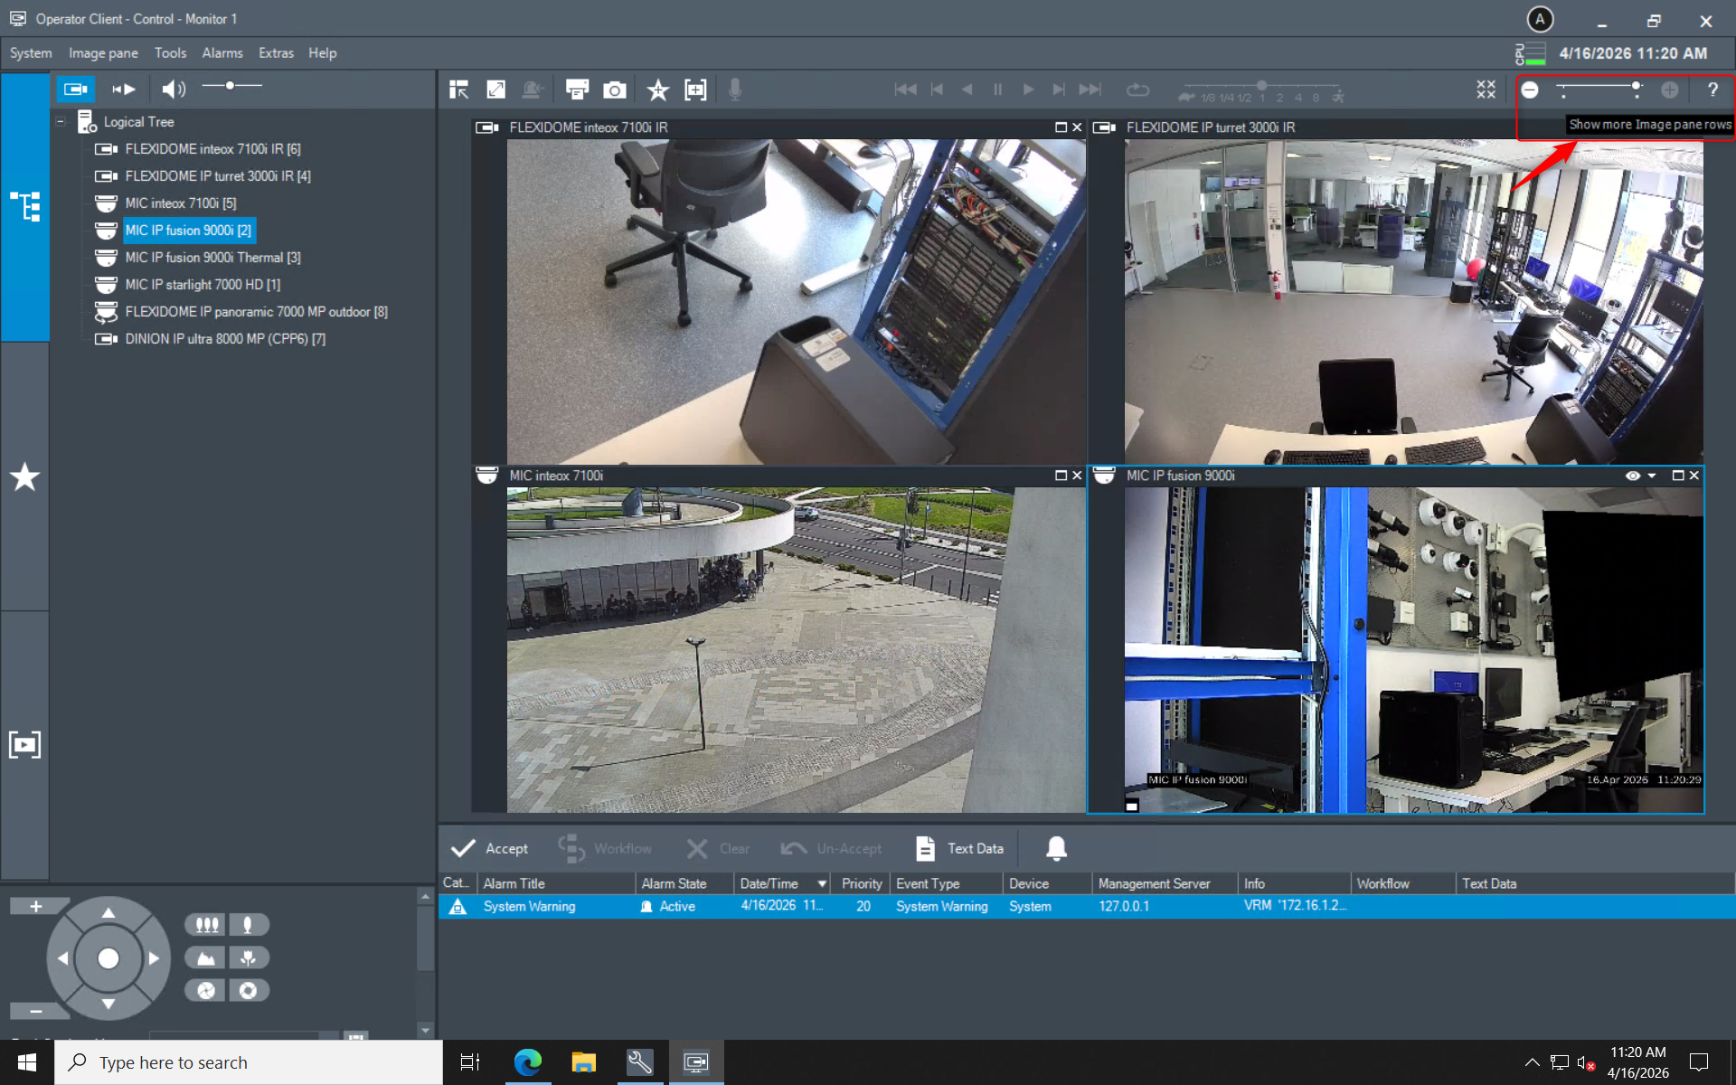This screenshot has width=1736, height=1085.
Task: Toggle audio speaker on or off
Action: [173, 89]
